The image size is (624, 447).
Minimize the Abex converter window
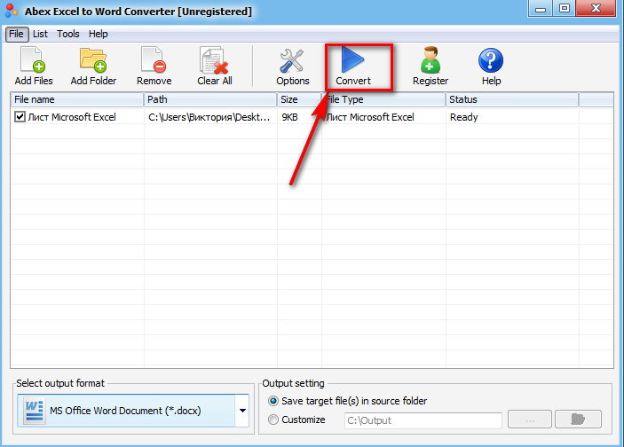point(540,9)
